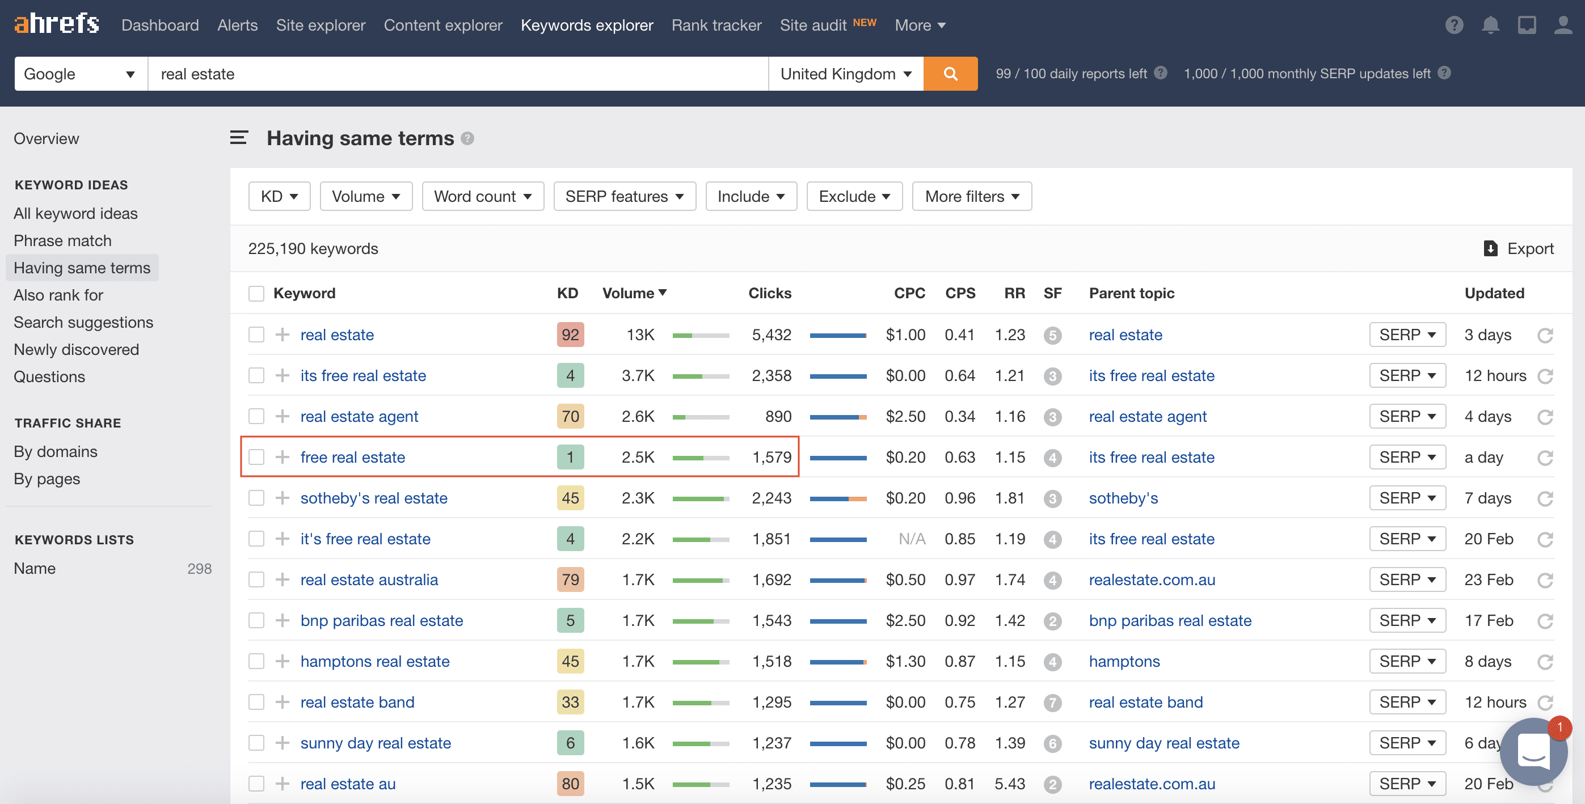
Task: Tick the checkbox for real estate agent
Action: point(256,416)
